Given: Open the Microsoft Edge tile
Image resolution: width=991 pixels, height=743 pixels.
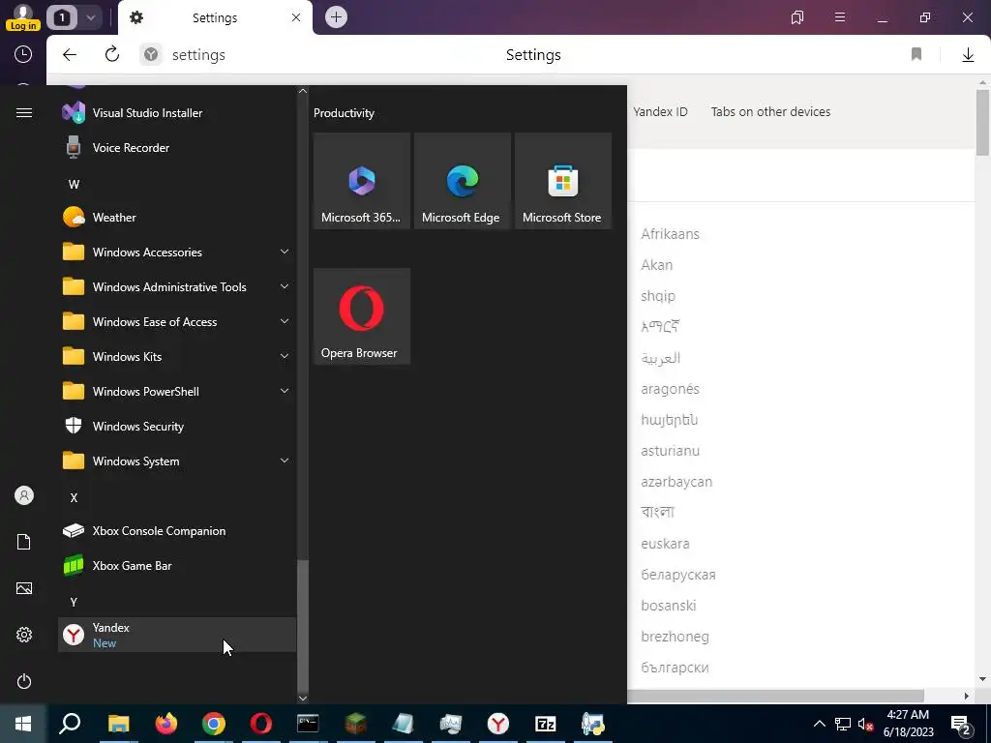Looking at the screenshot, I should 462,181.
